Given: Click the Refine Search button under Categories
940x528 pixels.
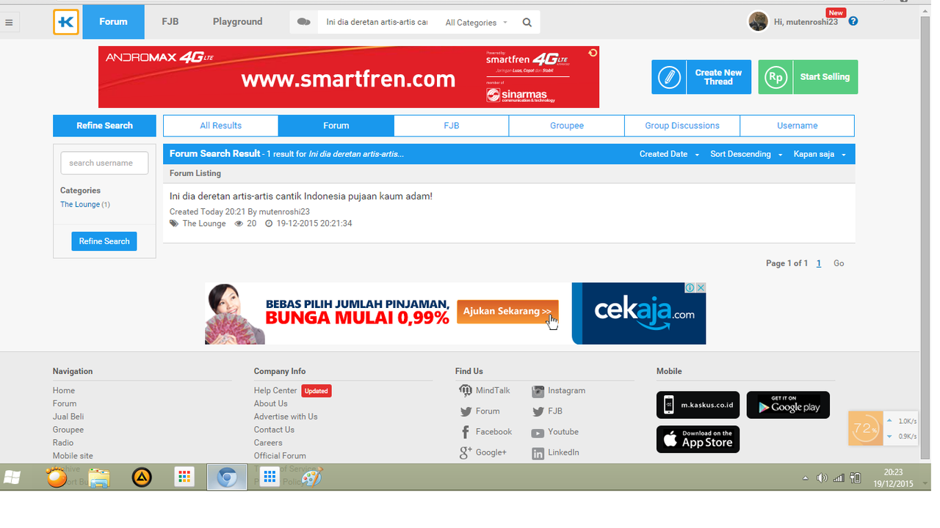Looking at the screenshot, I should click(x=104, y=241).
